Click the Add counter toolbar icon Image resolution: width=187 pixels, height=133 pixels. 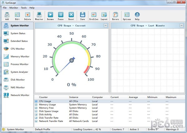point(7,16)
